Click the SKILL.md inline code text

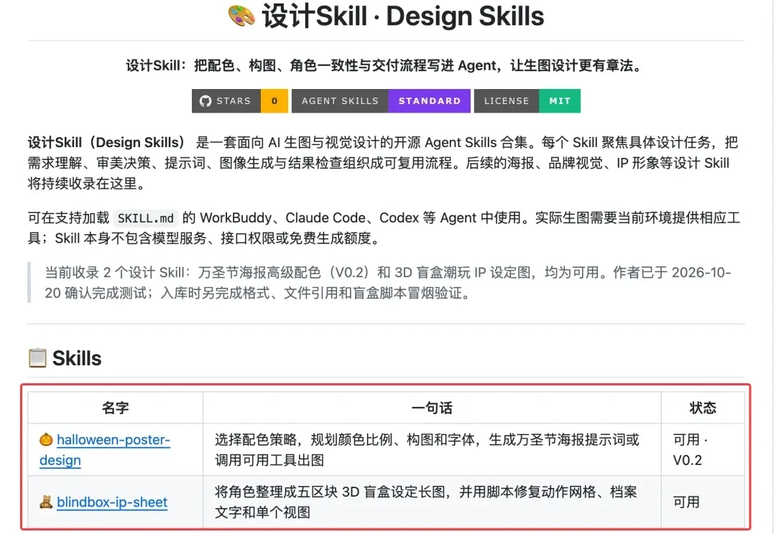pyautogui.click(x=145, y=218)
